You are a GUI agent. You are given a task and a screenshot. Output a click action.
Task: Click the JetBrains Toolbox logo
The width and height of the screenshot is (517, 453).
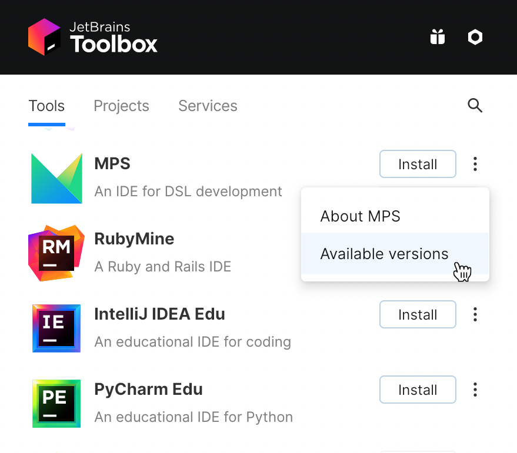pos(92,36)
